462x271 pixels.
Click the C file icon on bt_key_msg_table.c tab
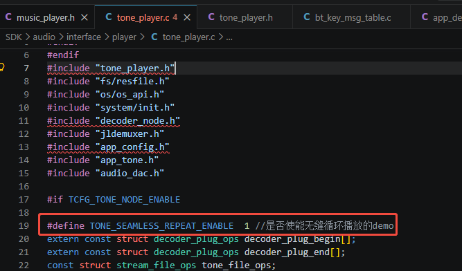click(x=307, y=17)
